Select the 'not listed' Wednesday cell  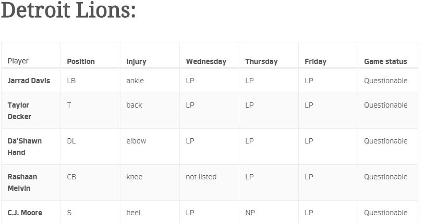pos(201,177)
